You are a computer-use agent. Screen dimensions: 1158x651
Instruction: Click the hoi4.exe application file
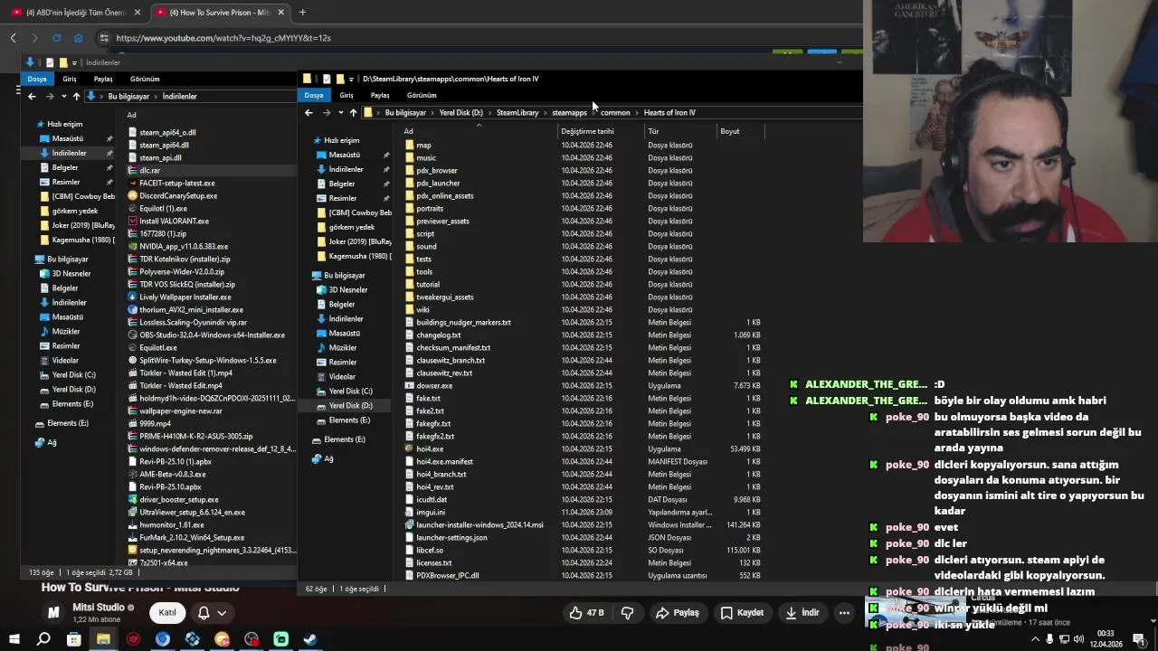[x=430, y=448]
